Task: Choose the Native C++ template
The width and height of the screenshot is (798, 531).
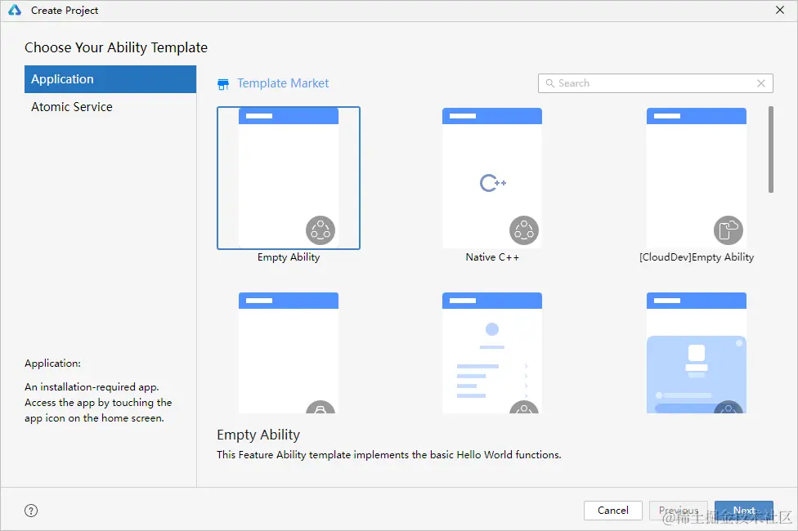Action: point(492,177)
